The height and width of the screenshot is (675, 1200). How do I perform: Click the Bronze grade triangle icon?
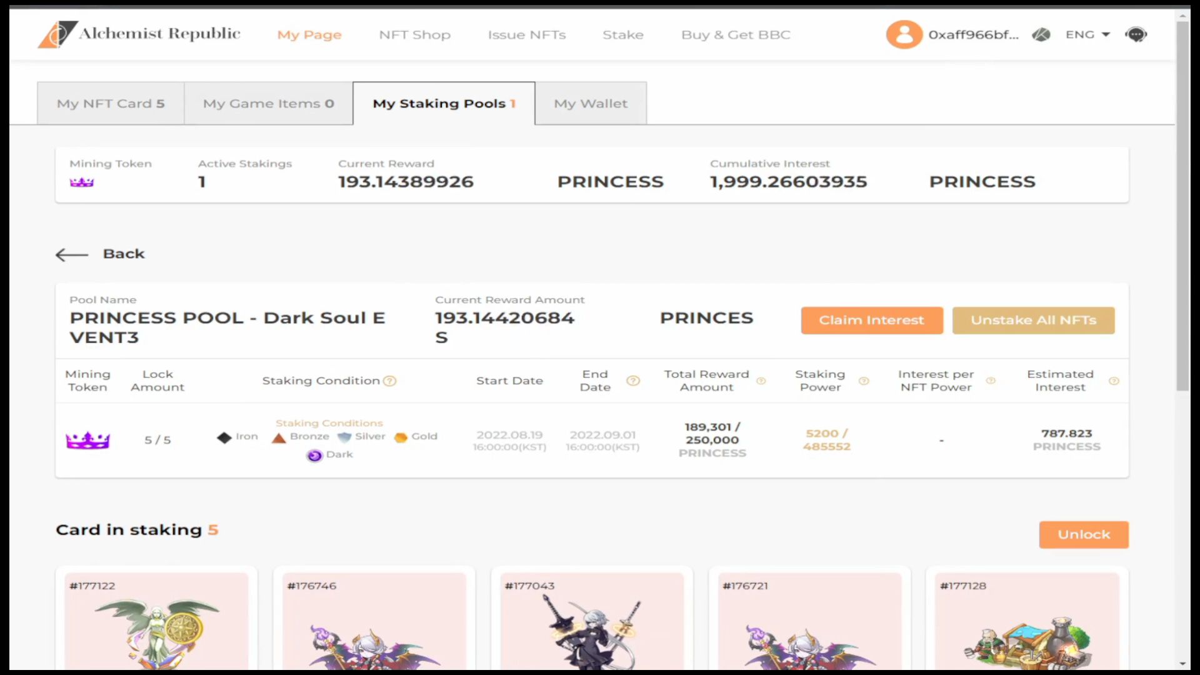[279, 437]
